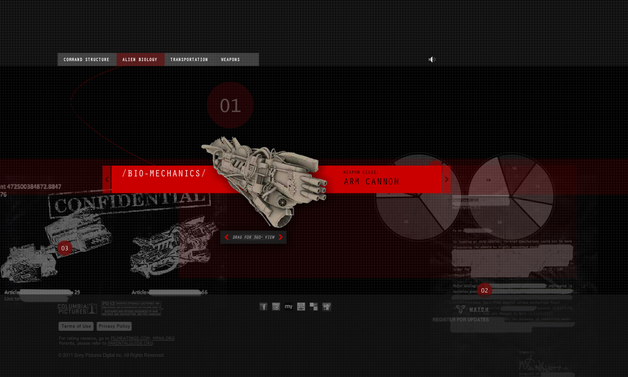
Task: Share on Twitter via its icon
Action: point(276,307)
